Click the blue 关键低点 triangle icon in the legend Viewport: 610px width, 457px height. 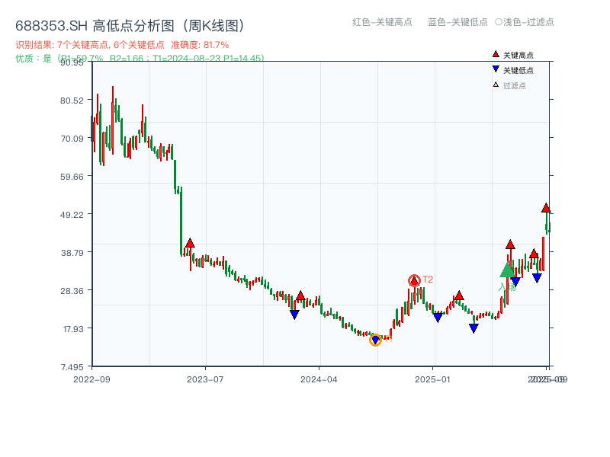[496, 69]
